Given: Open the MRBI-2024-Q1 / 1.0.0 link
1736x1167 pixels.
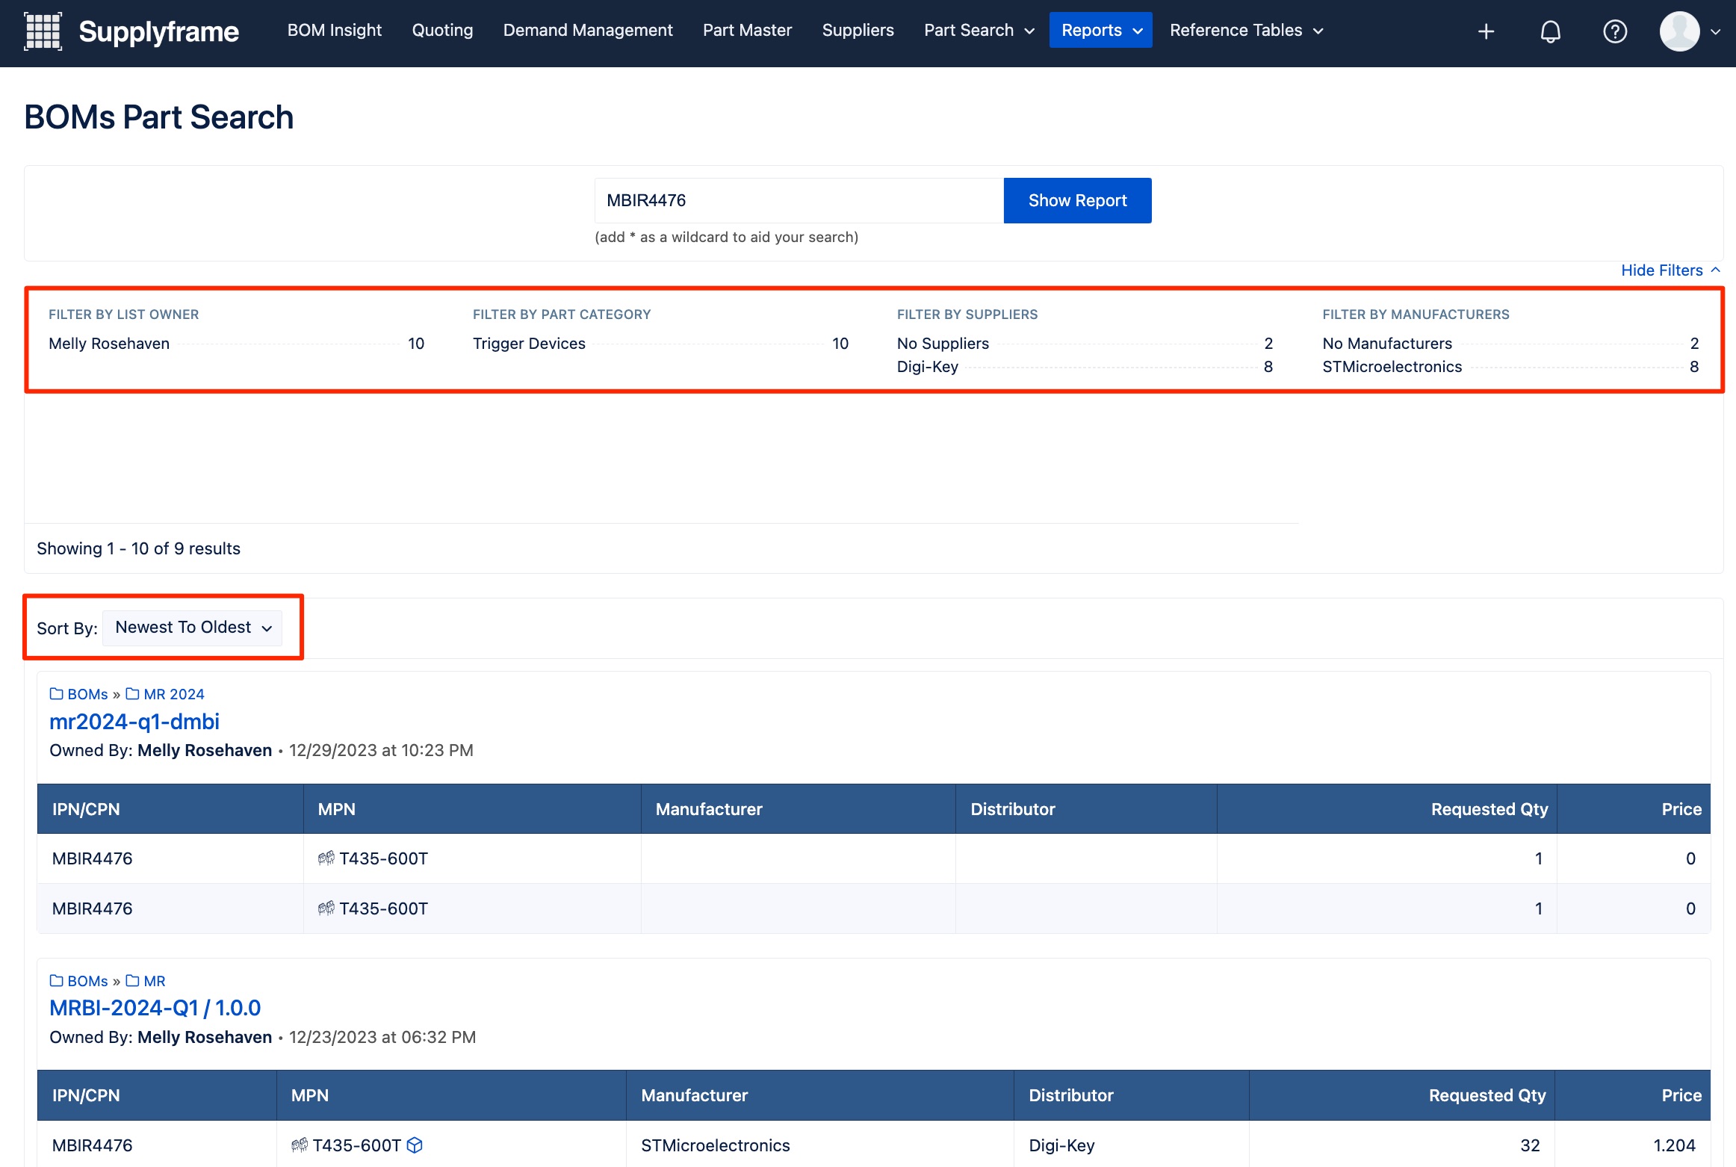Looking at the screenshot, I should (155, 1008).
